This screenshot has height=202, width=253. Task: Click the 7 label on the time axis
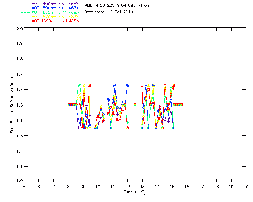tap(53, 187)
